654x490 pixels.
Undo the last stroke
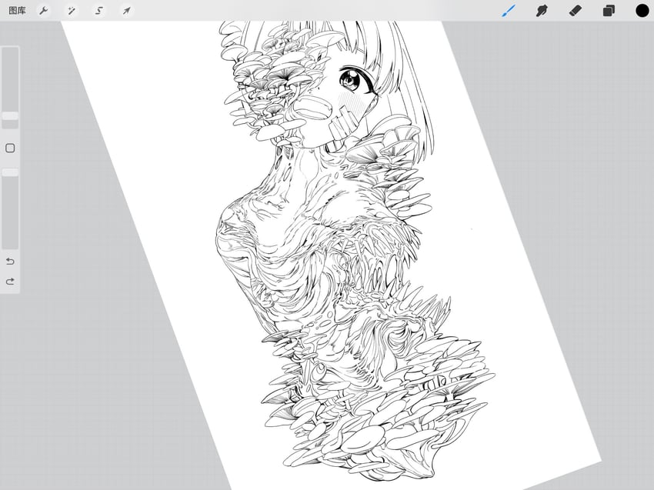click(10, 262)
